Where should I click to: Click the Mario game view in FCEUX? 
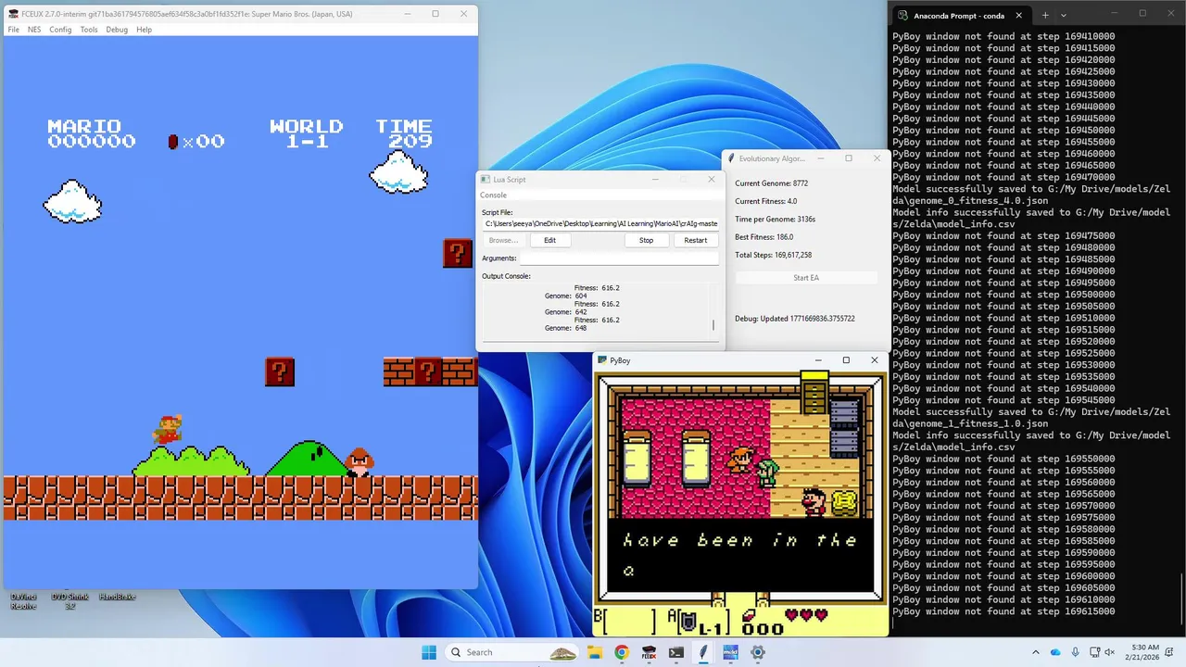pyautogui.click(x=241, y=313)
